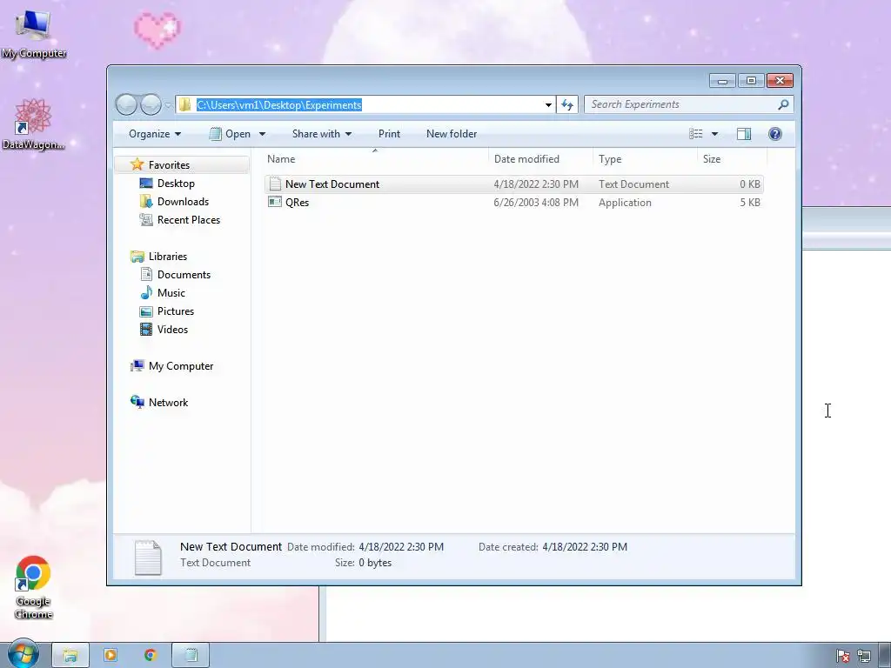Open the Documents library
Screen dimensions: 891x668
pos(184,274)
